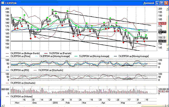The width and height of the screenshot is (169, 107).
Task: Click the Mar month label on time axis
Action: pos(84,103)
